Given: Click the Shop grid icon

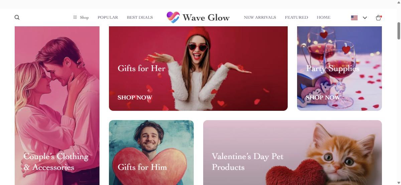Looking at the screenshot, I should click(75, 17).
